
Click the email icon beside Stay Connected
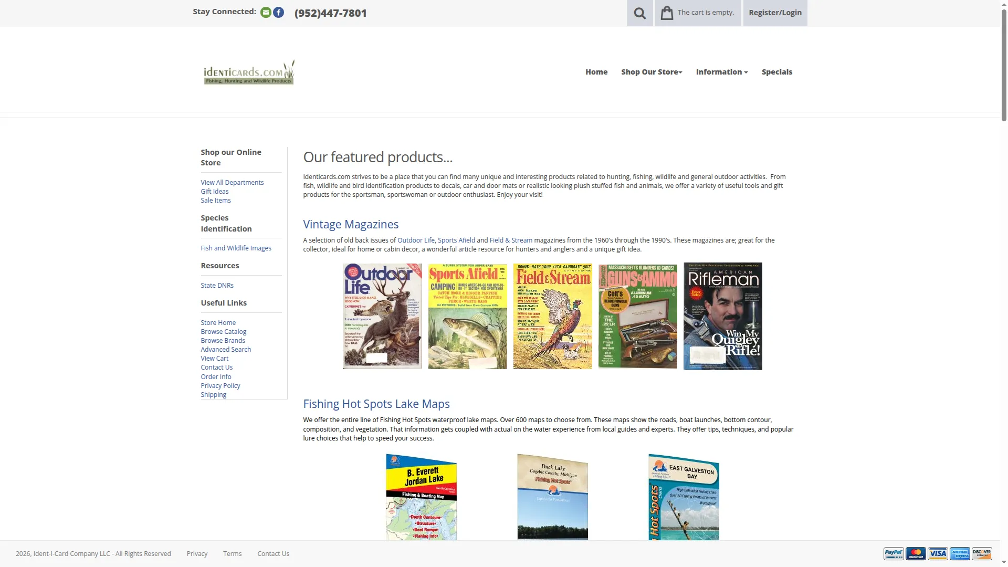point(266,13)
